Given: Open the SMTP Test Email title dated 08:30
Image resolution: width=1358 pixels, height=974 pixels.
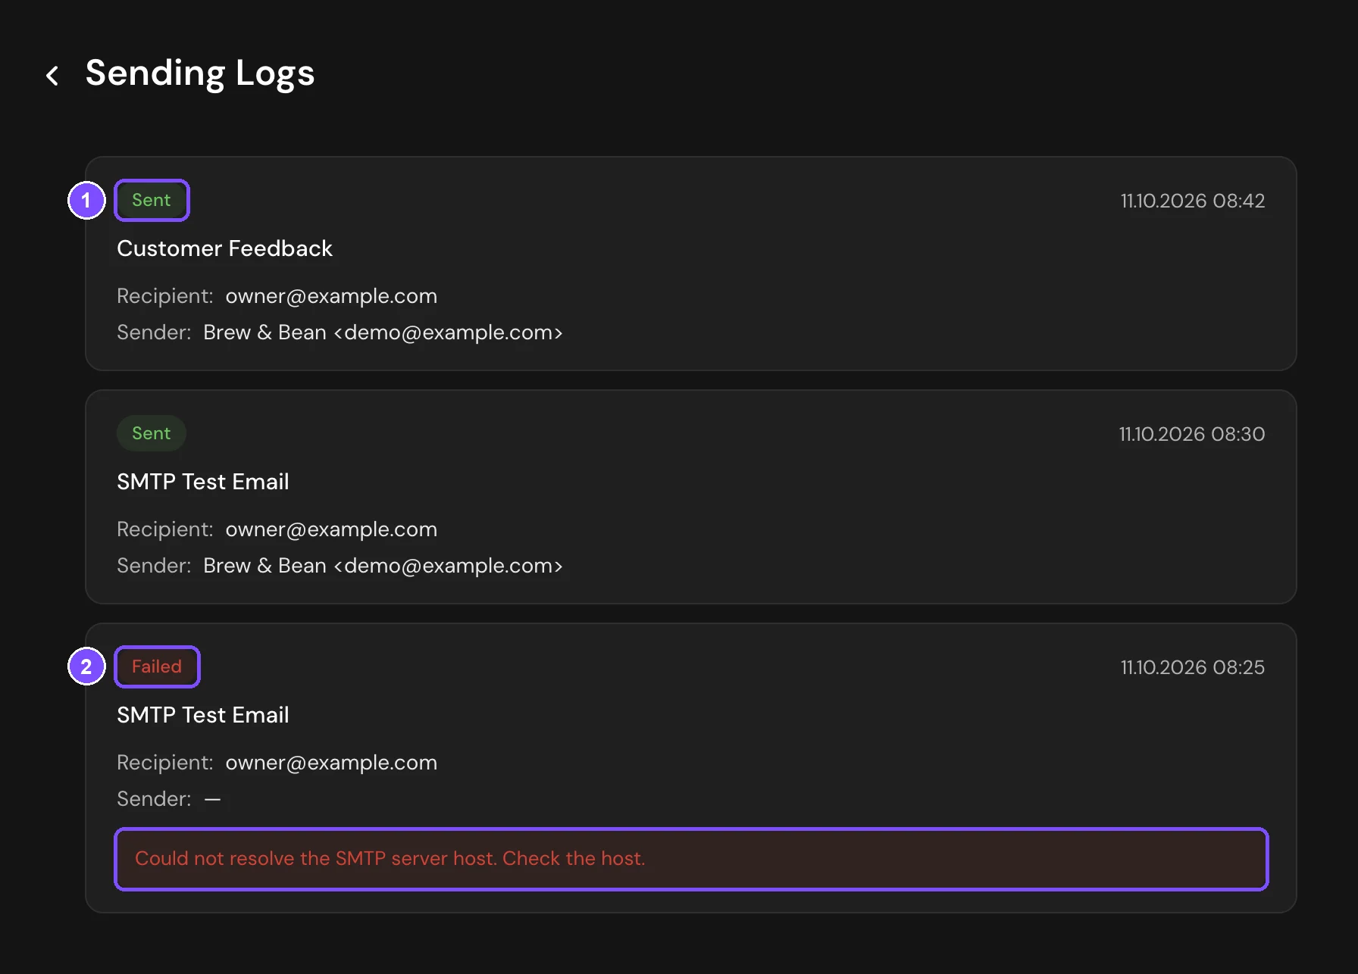Looking at the screenshot, I should 203,482.
